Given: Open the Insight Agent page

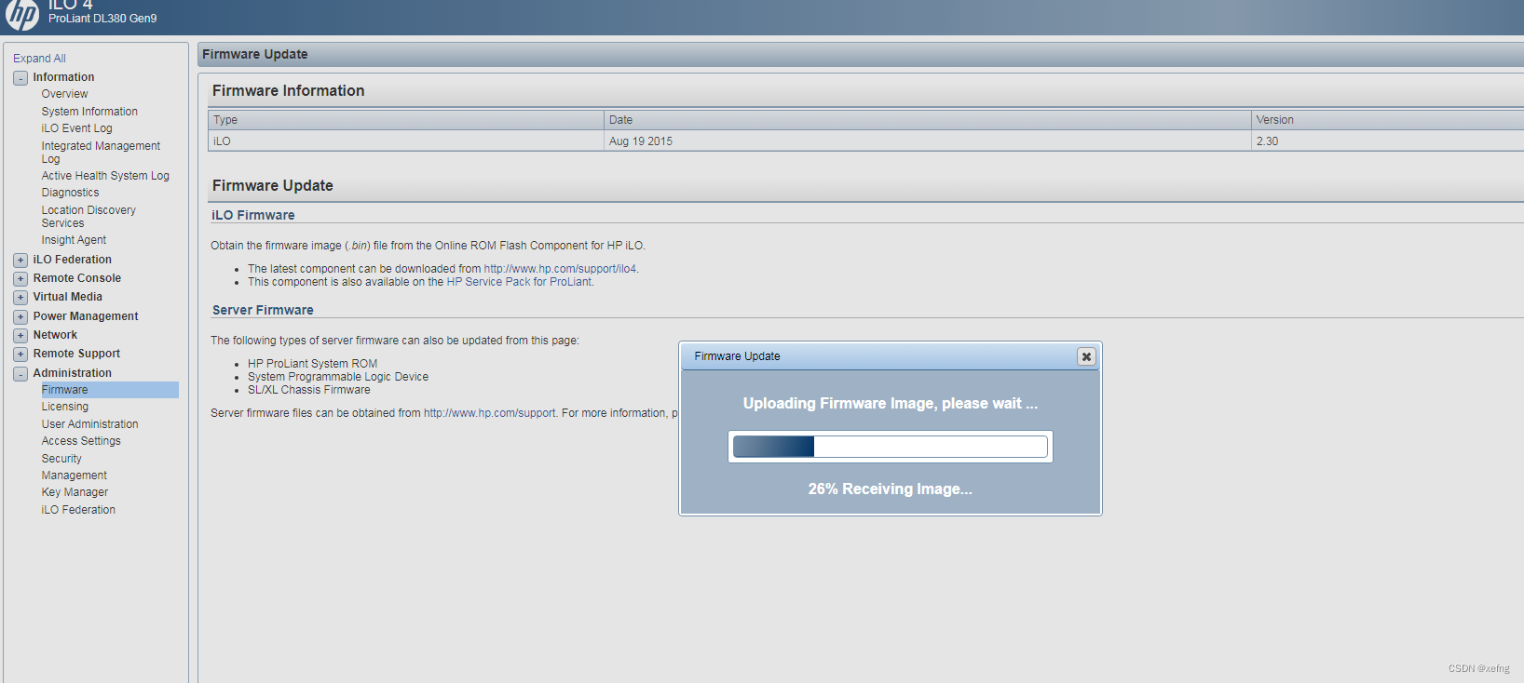Looking at the screenshot, I should click(x=74, y=240).
